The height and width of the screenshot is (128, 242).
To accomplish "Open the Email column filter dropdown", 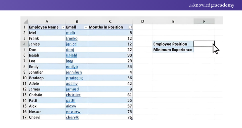I will tap(86, 27).
